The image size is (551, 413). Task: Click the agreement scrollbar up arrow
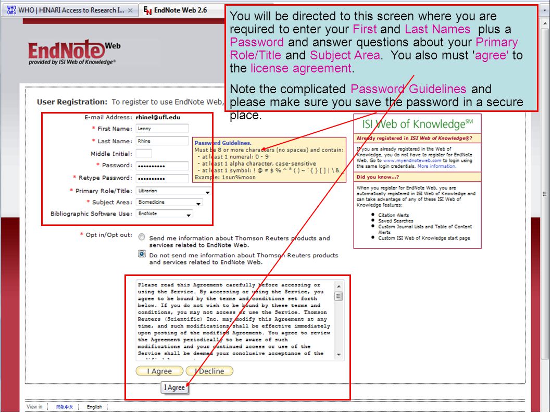click(x=339, y=286)
